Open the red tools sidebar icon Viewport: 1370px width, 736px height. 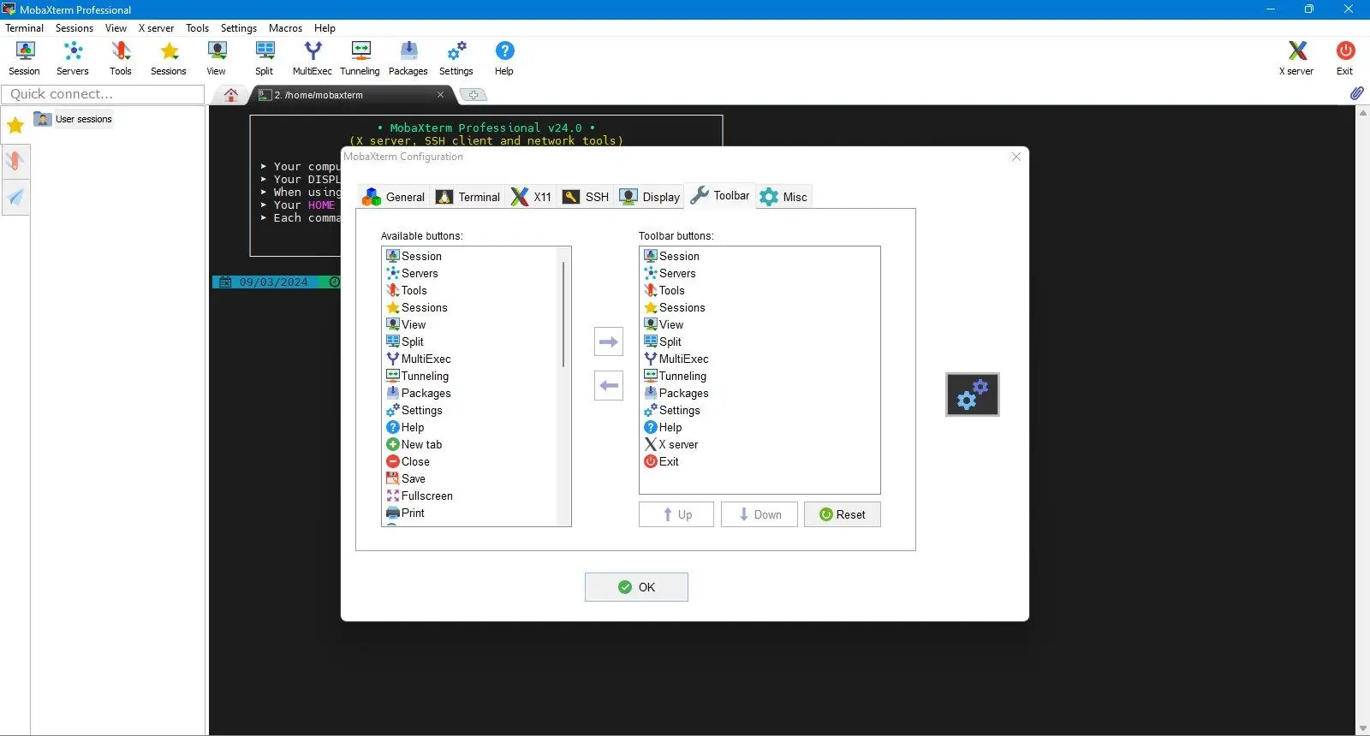pyautogui.click(x=15, y=161)
